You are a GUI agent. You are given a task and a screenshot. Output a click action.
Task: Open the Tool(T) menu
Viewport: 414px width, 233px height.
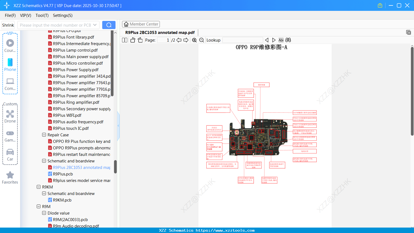click(x=42, y=15)
